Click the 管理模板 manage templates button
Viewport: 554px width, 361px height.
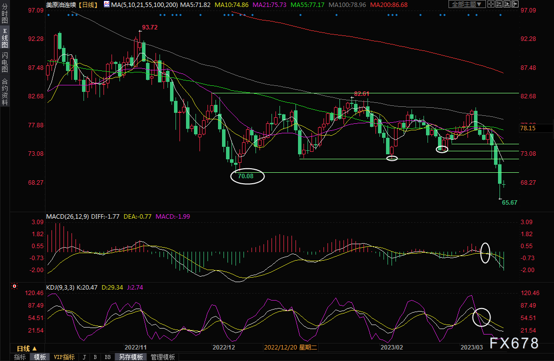point(162,357)
